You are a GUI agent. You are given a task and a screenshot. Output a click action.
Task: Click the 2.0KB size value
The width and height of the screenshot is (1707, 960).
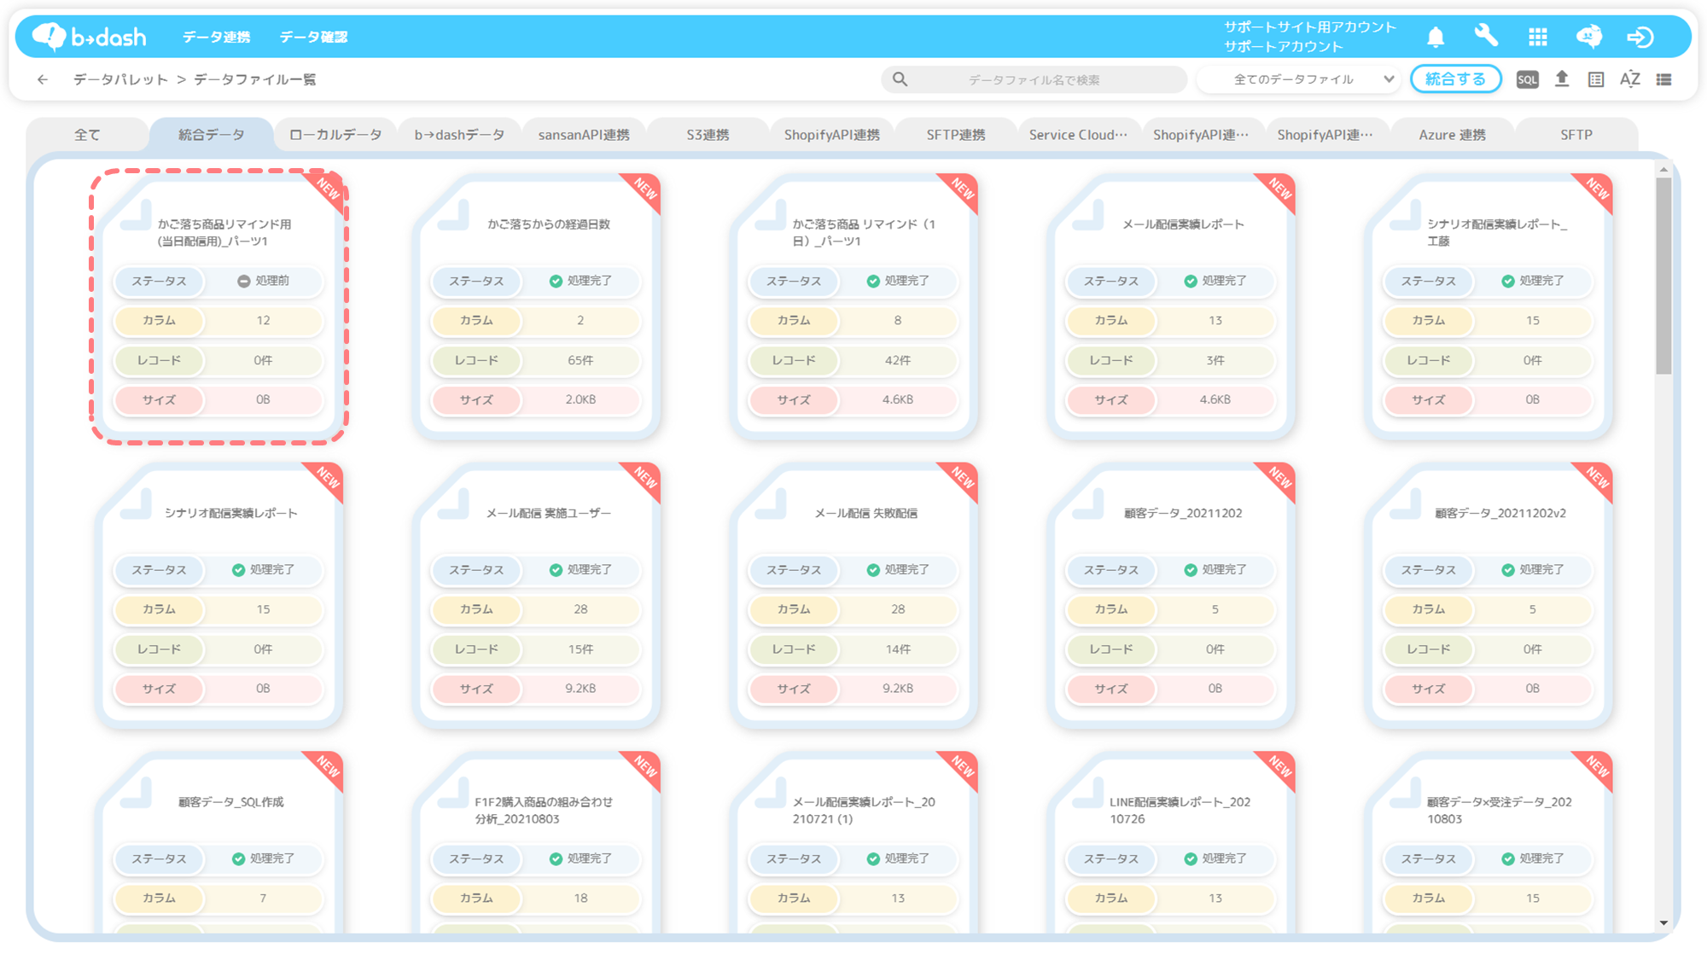click(x=580, y=399)
